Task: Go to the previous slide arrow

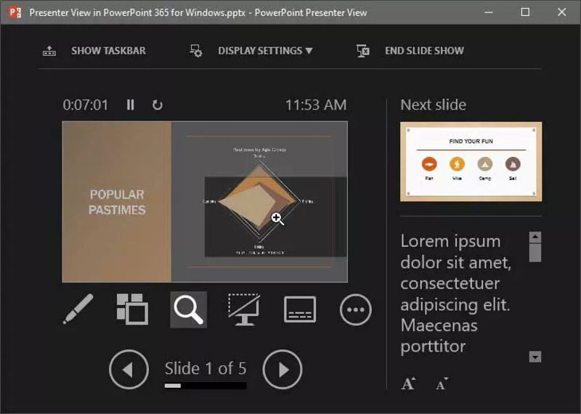Action: 129,370
